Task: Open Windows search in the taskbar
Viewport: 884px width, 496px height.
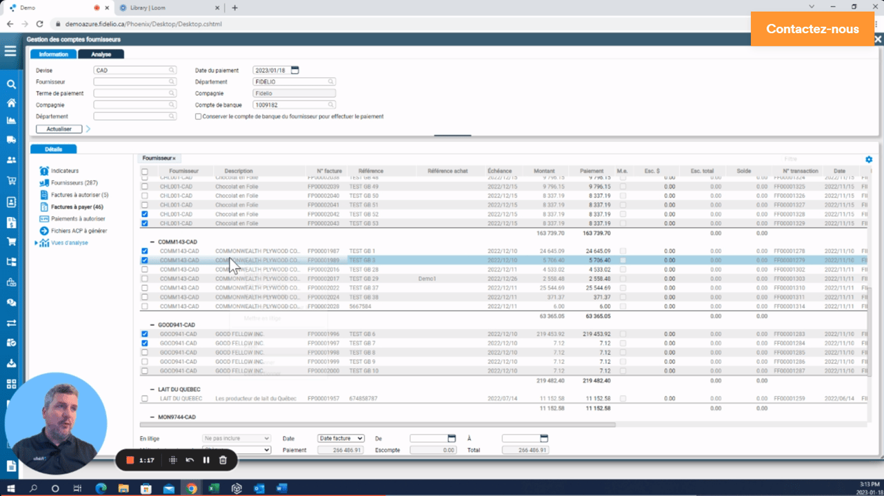Action: pyautogui.click(x=33, y=488)
